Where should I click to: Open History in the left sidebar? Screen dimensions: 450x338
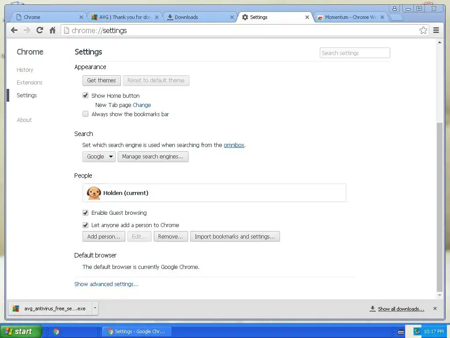pyautogui.click(x=25, y=70)
